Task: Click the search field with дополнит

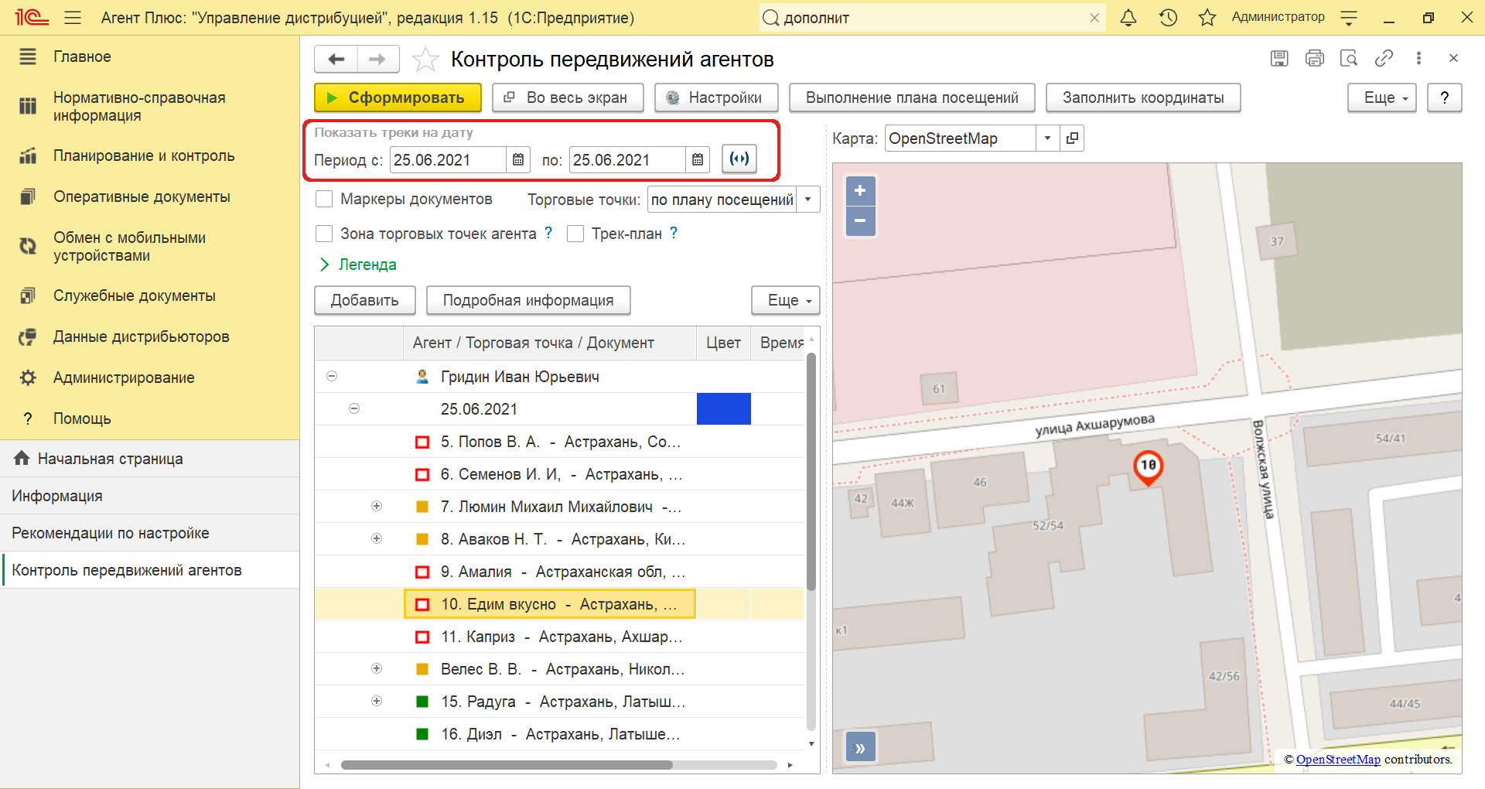Action: tap(932, 18)
